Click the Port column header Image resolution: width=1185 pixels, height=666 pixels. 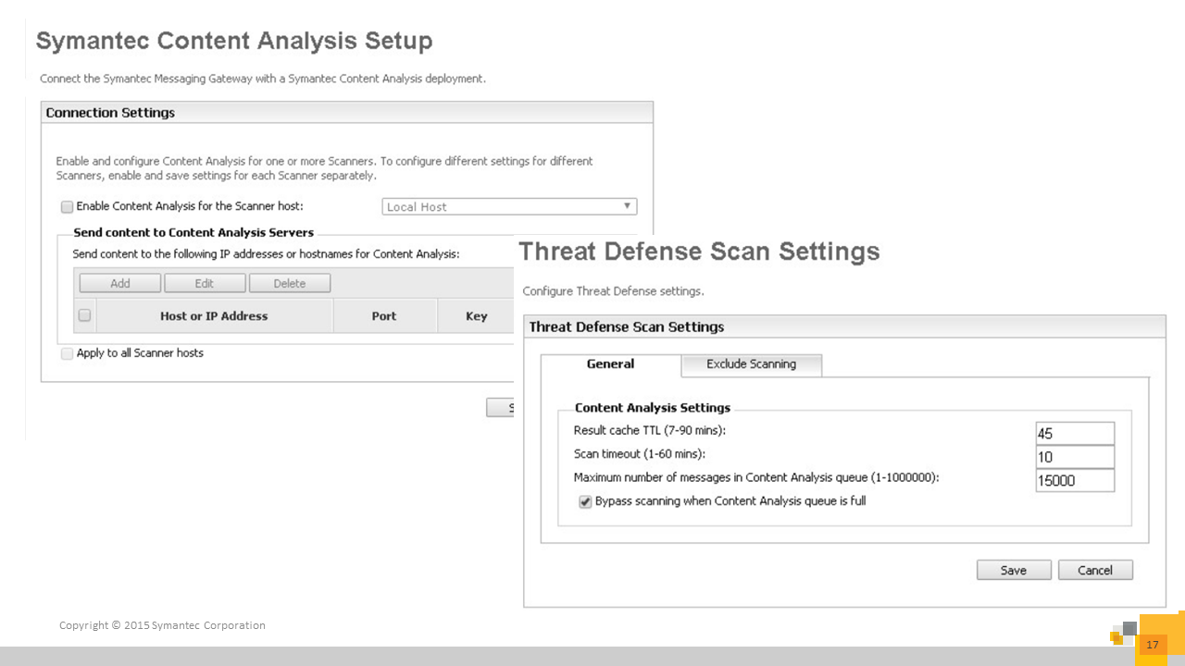click(x=384, y=316)
